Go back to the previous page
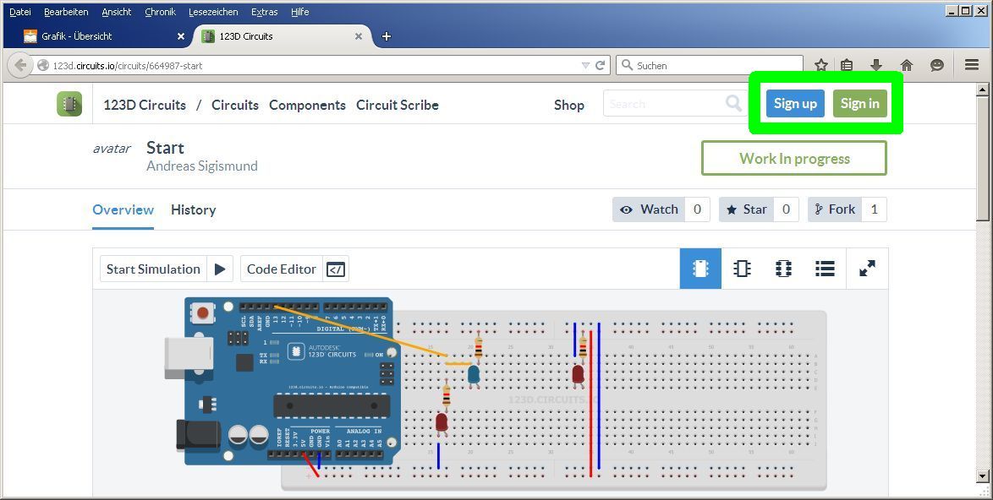This screenshot has height=500, width=993. (20, 65)
